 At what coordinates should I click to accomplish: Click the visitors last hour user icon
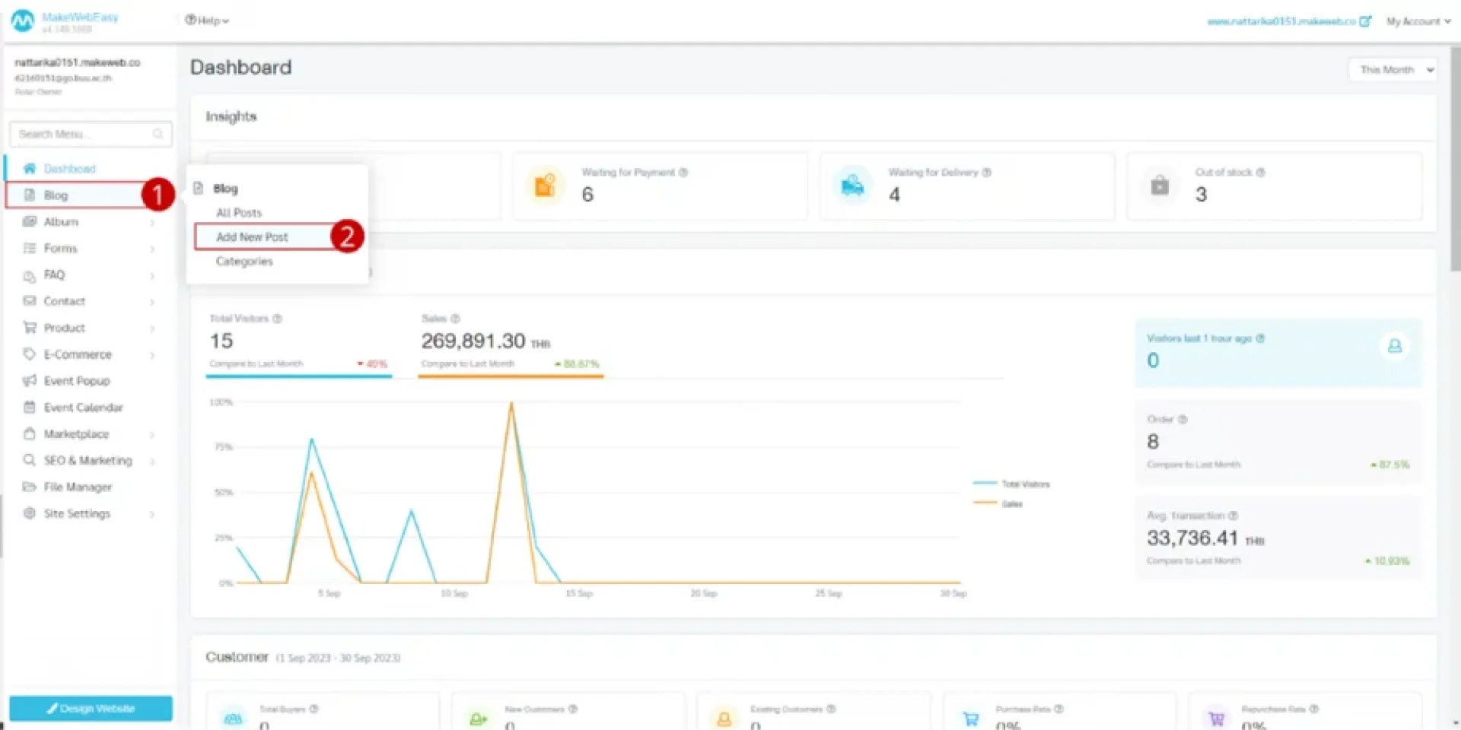click(1394, 347)
